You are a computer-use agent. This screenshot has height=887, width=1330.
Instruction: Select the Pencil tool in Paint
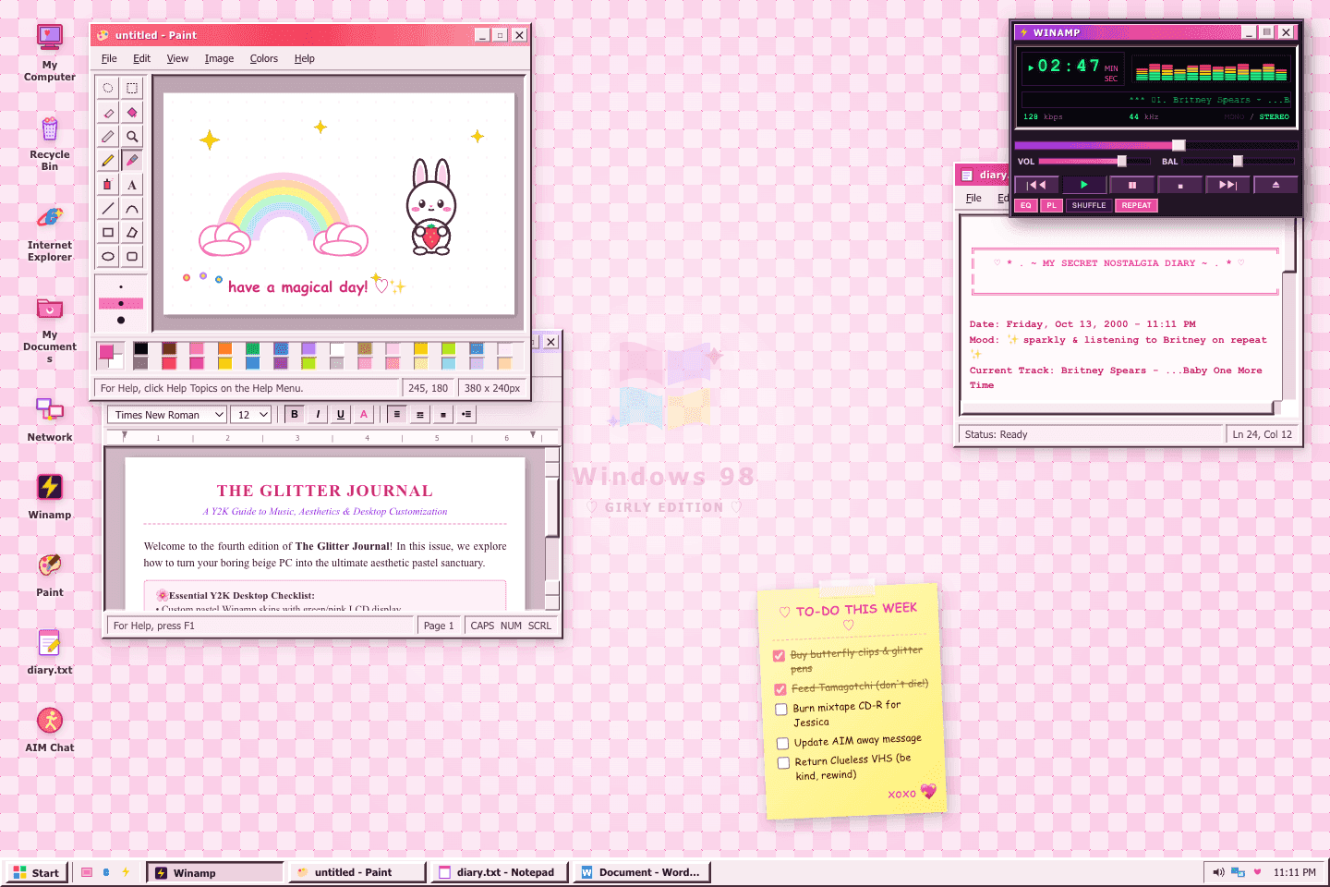pos(108,160)
